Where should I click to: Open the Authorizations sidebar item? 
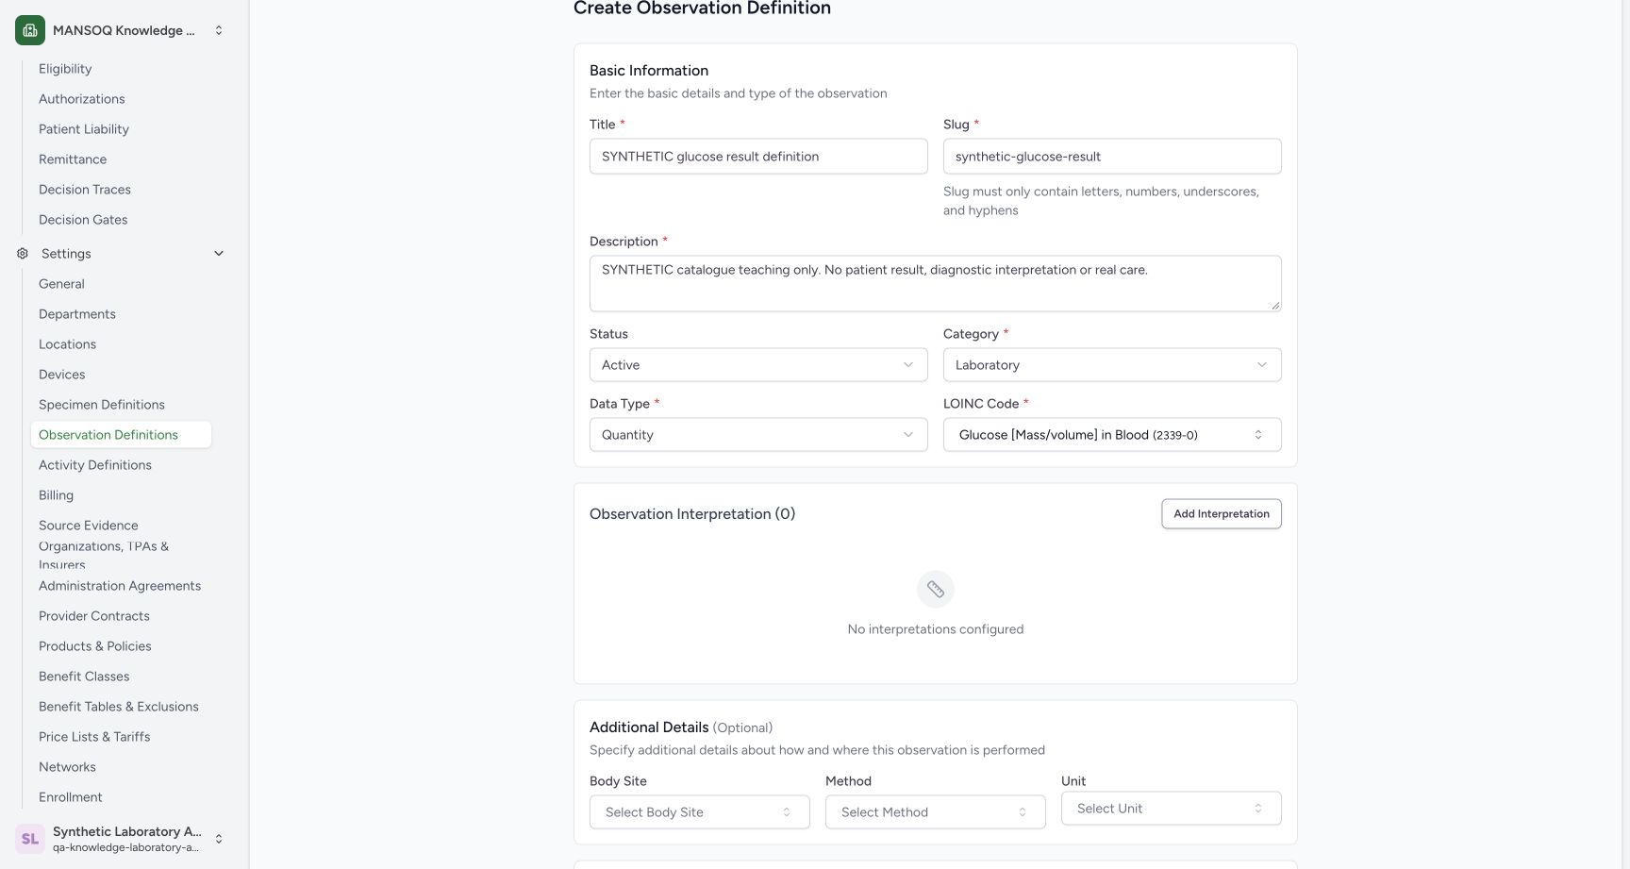81,99
